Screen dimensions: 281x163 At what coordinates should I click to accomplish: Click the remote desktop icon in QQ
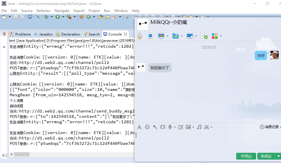click(x=190, y=36)
